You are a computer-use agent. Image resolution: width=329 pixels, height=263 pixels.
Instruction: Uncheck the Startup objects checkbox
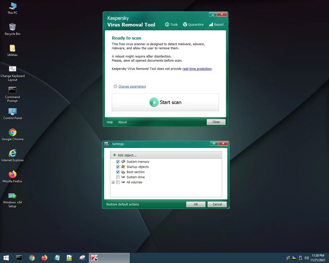pos(118,167)
